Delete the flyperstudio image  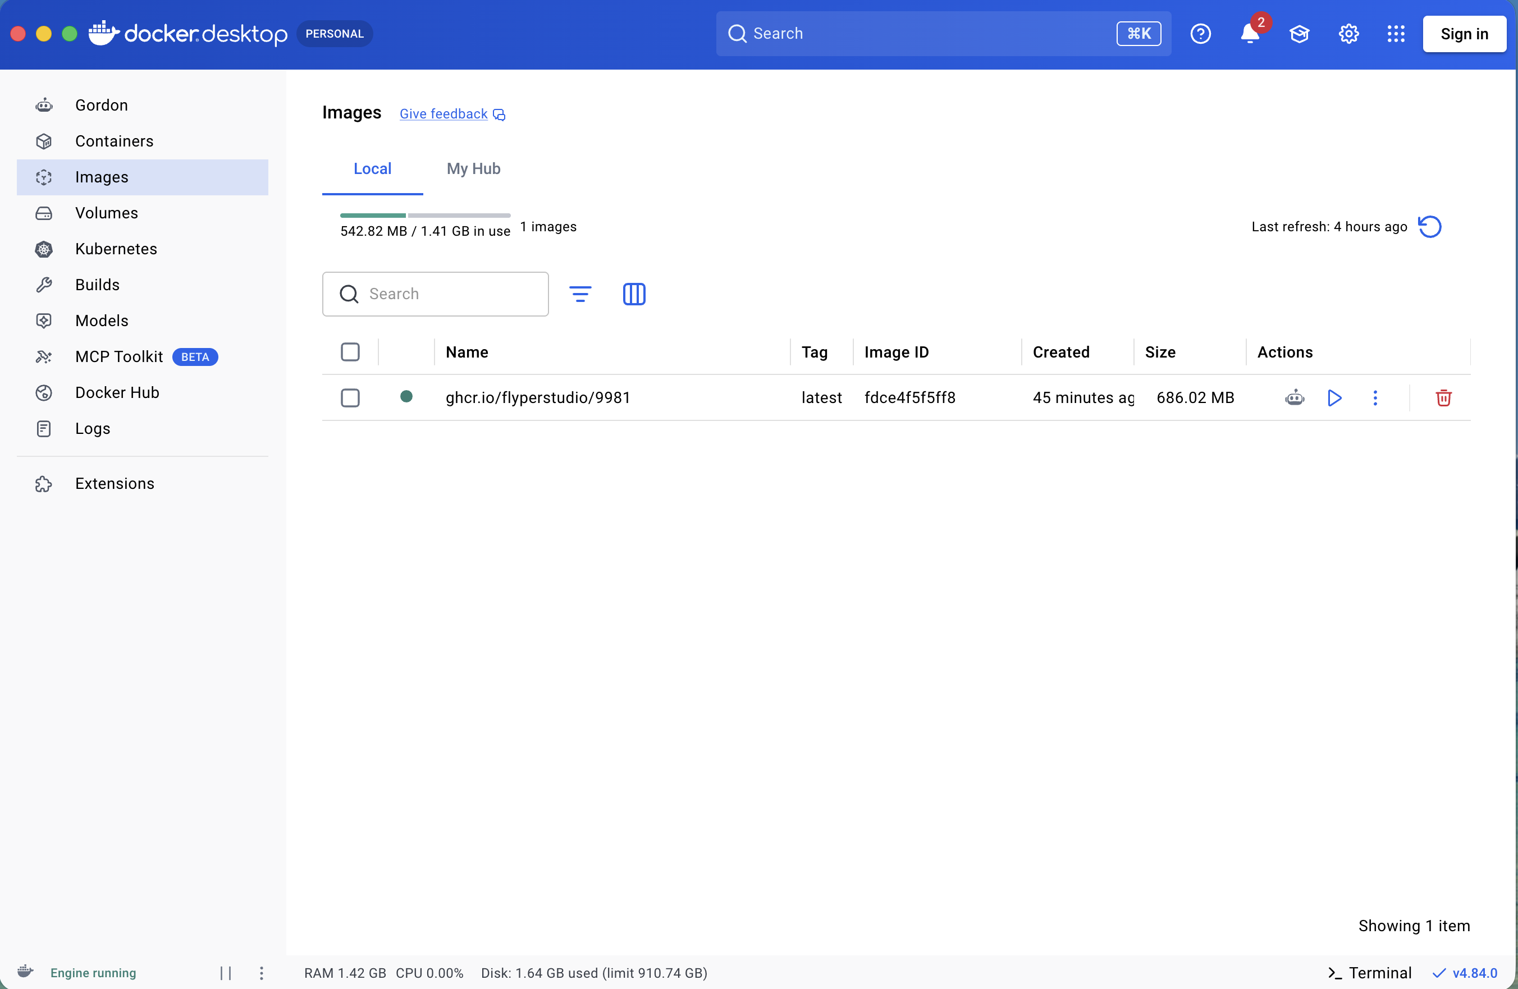click(x=1443, y=398)
